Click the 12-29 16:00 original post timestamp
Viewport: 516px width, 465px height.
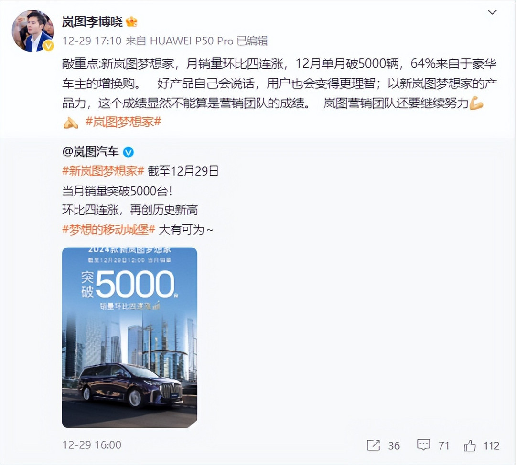click(92, 445)
